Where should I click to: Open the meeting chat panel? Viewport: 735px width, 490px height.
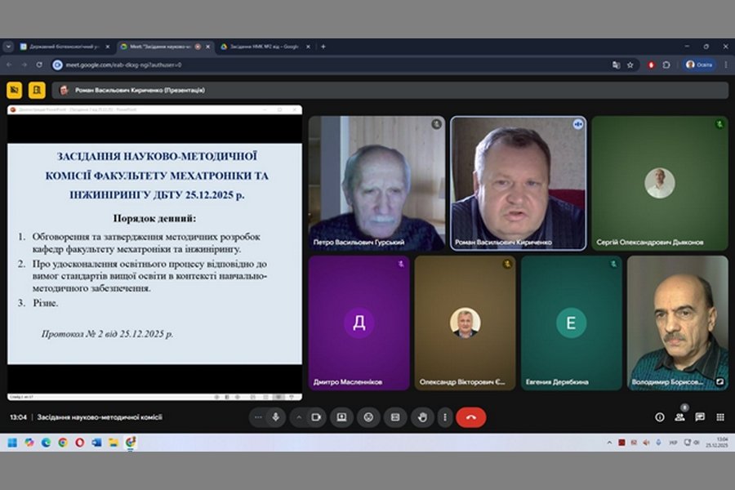click(x=700, y=417)
